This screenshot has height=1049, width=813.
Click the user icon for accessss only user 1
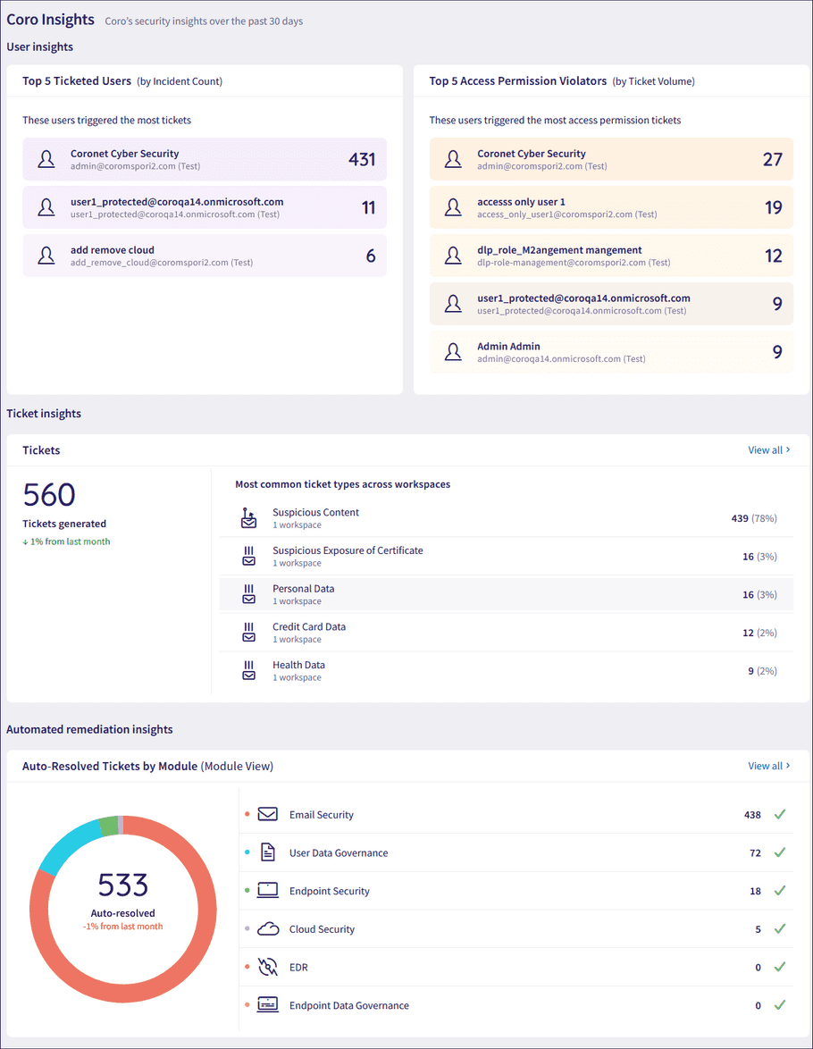tap(453, 207)
